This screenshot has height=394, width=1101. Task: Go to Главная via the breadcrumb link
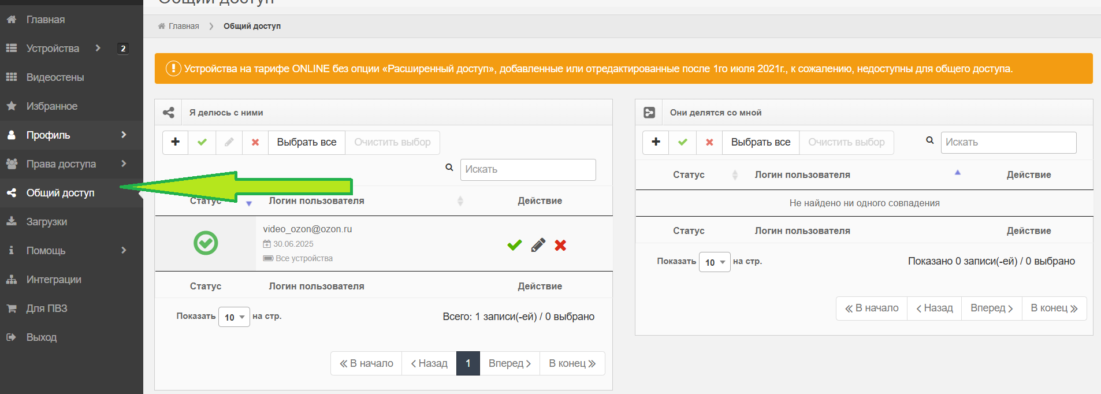point(183,26)
